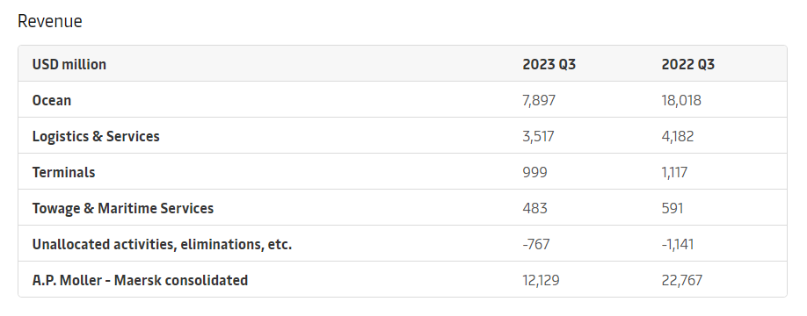
Task: Click Ocean 2023 Q3 value 7,897
Action: coord(539,100)
